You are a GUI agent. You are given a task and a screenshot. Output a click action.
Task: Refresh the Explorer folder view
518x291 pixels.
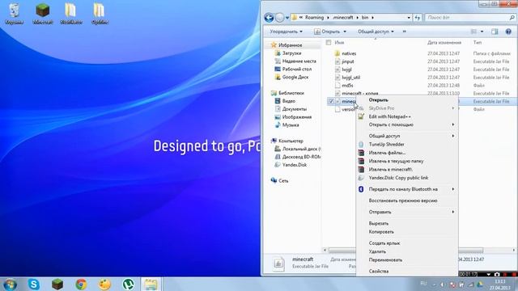click(418, 18)
